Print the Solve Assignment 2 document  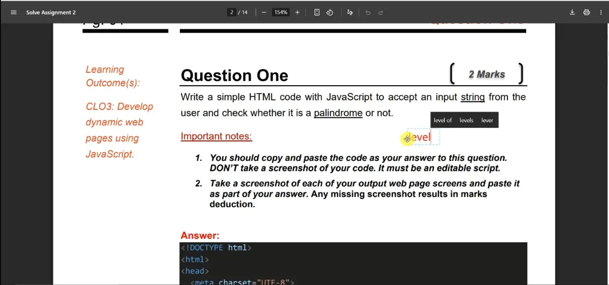[587, 12]
